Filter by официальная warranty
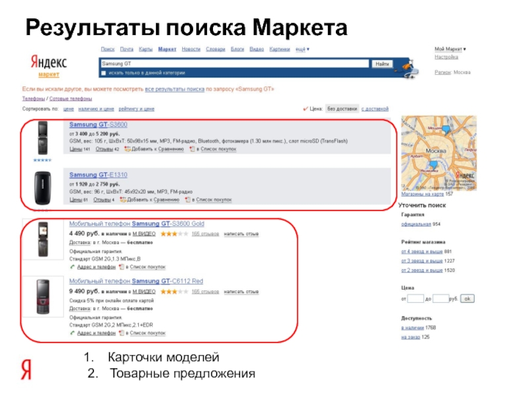The image size is (529, 396). point(416,224)
